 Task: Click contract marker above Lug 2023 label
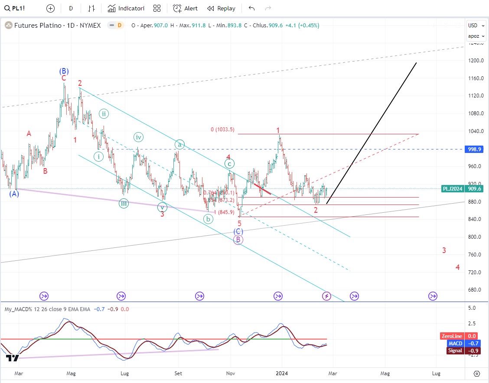(121, 296)
